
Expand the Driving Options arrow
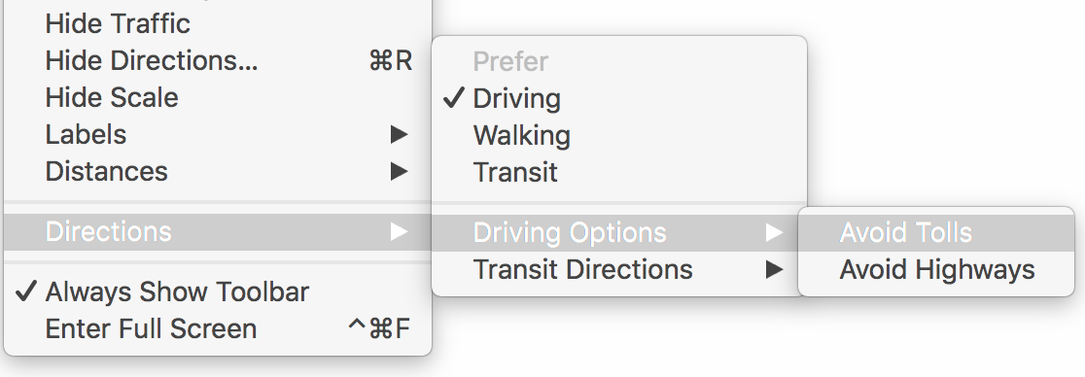[774, 232]
